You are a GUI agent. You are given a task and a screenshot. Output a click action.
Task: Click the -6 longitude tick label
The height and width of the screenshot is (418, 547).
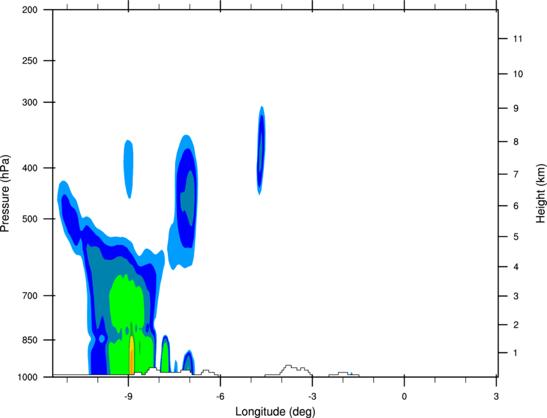[220, 397]
